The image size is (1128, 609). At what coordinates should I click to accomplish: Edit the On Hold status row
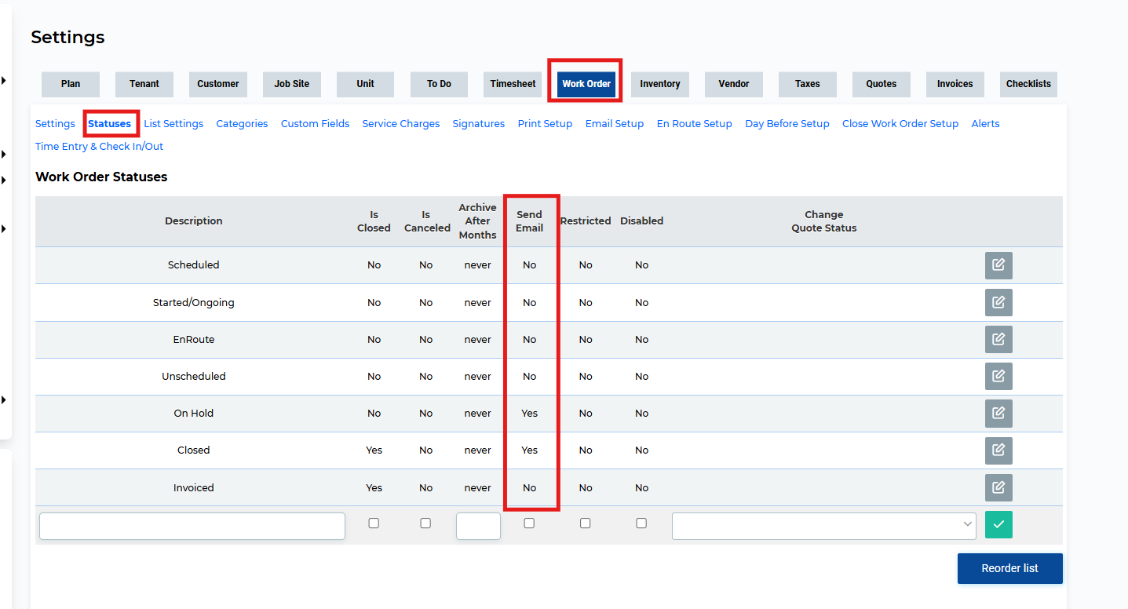(998, 413)
